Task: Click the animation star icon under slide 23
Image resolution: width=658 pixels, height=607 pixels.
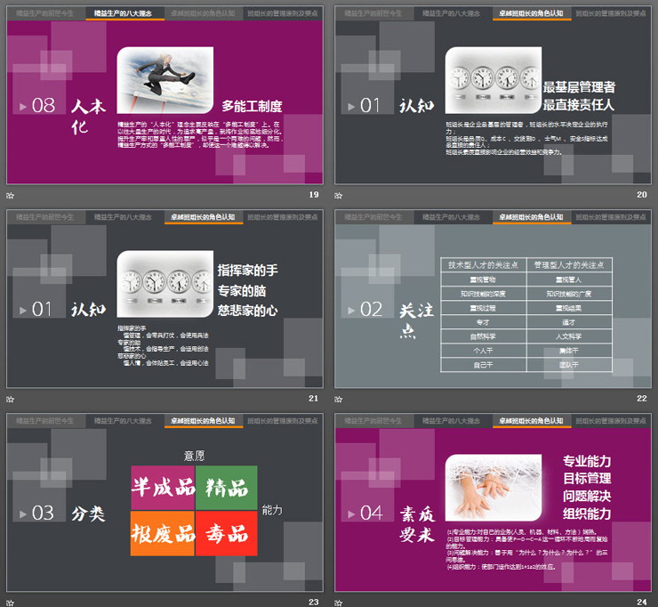Action: click(x=11, y=603)
